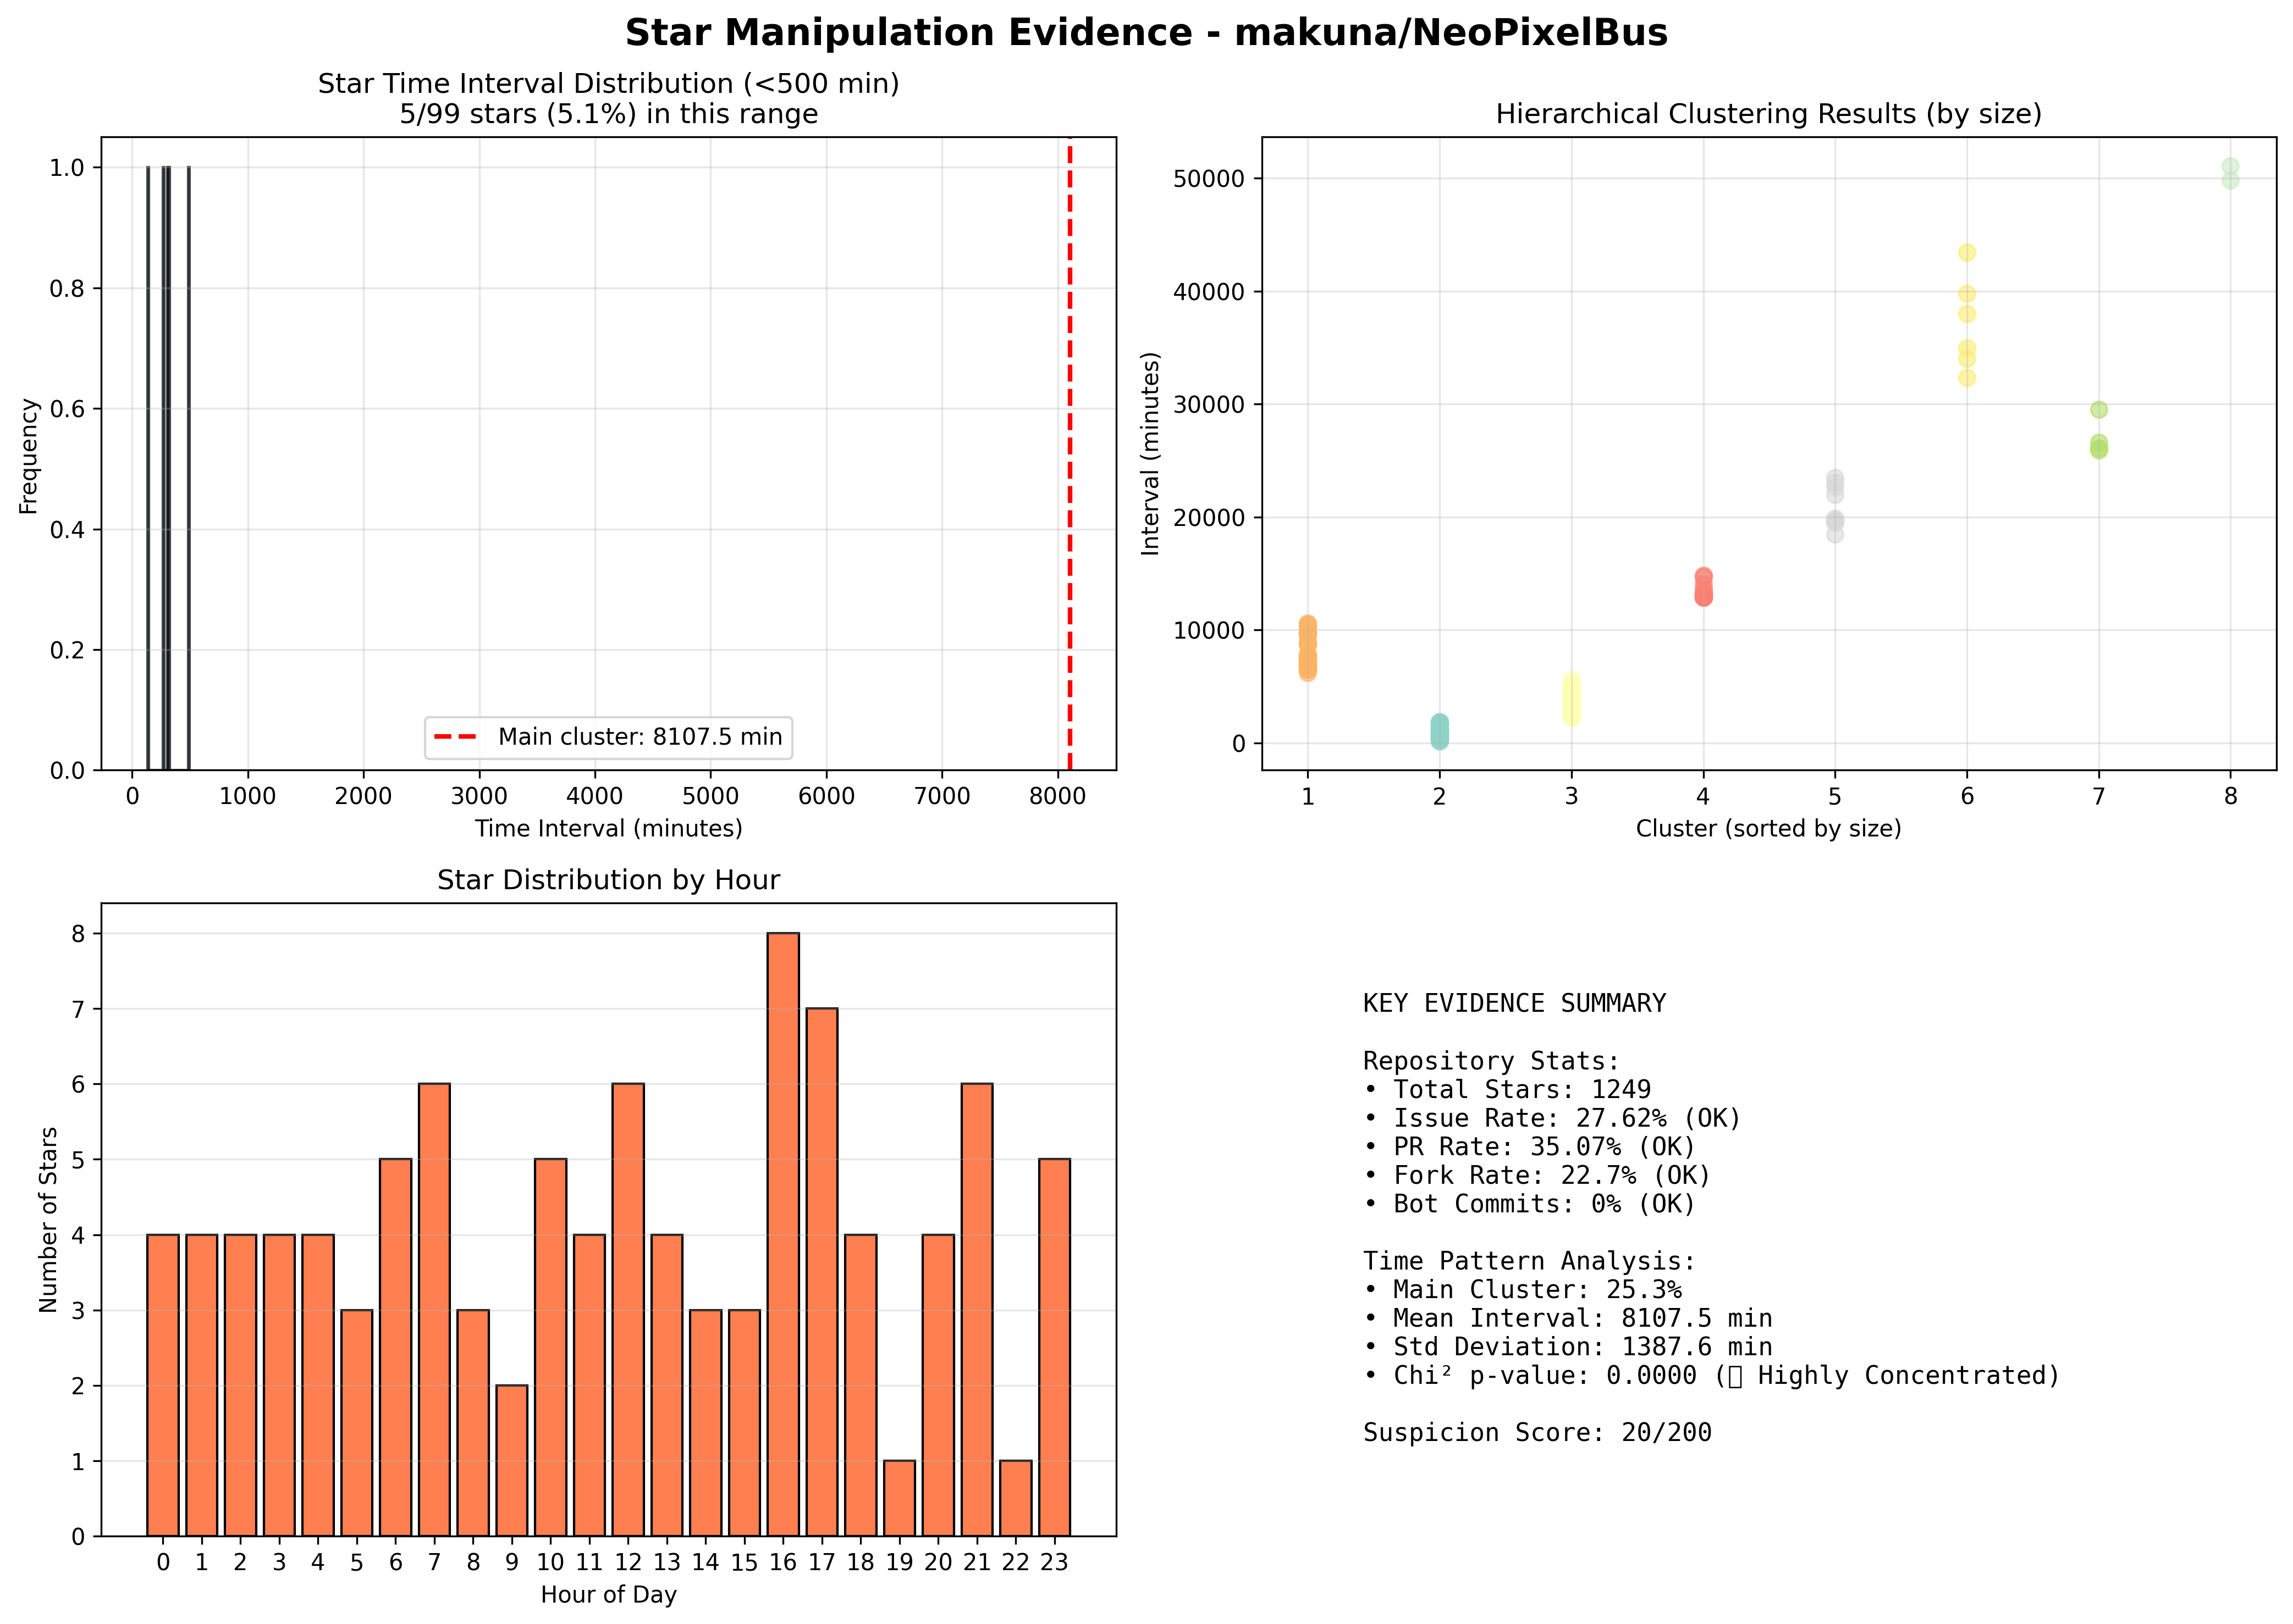This screenshot has width=2293, height=1624.
Task: Click the topmost yellow point in cluster 6
Action: pos(1966,253)
